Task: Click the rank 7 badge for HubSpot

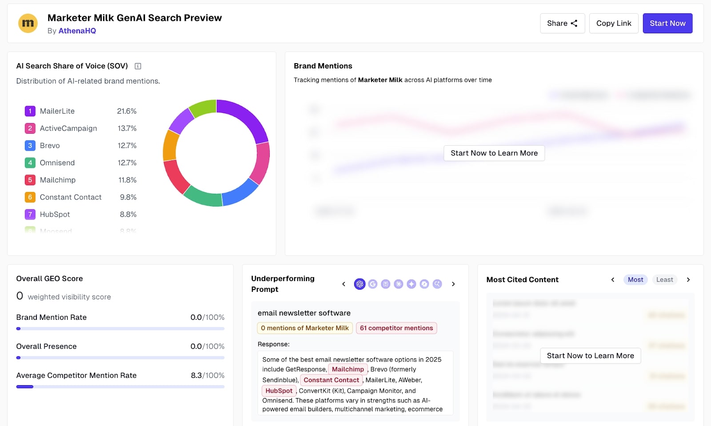Action: tap(30, 214)
